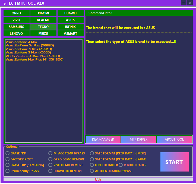
Task: Select Asus Zenfone 3 Max model
Action: click(x=22, y=42)
